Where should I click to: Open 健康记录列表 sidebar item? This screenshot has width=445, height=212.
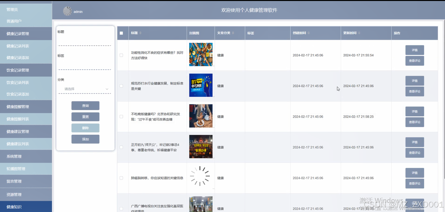point(26,46)
